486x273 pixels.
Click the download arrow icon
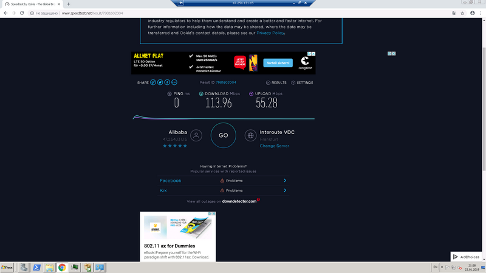click(x=201, y=94)
